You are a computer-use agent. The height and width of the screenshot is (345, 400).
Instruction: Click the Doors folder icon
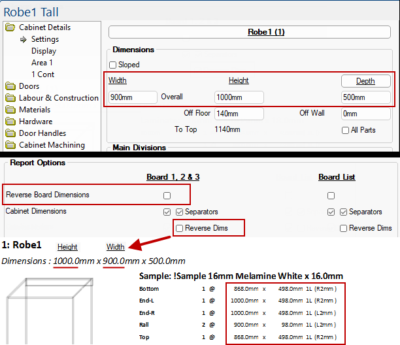[10, 86]
